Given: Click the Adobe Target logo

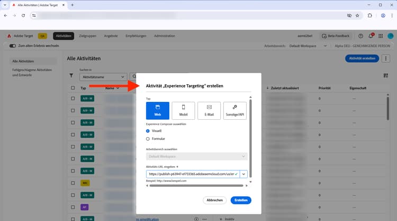Looking at the screenshot, I should tap(9, 36).
